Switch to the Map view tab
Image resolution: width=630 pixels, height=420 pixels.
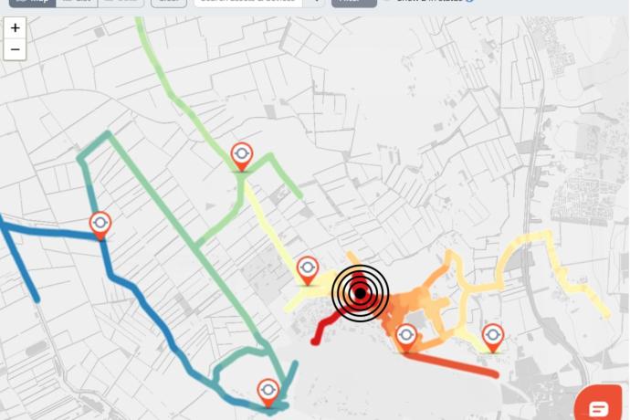(32, 4)
